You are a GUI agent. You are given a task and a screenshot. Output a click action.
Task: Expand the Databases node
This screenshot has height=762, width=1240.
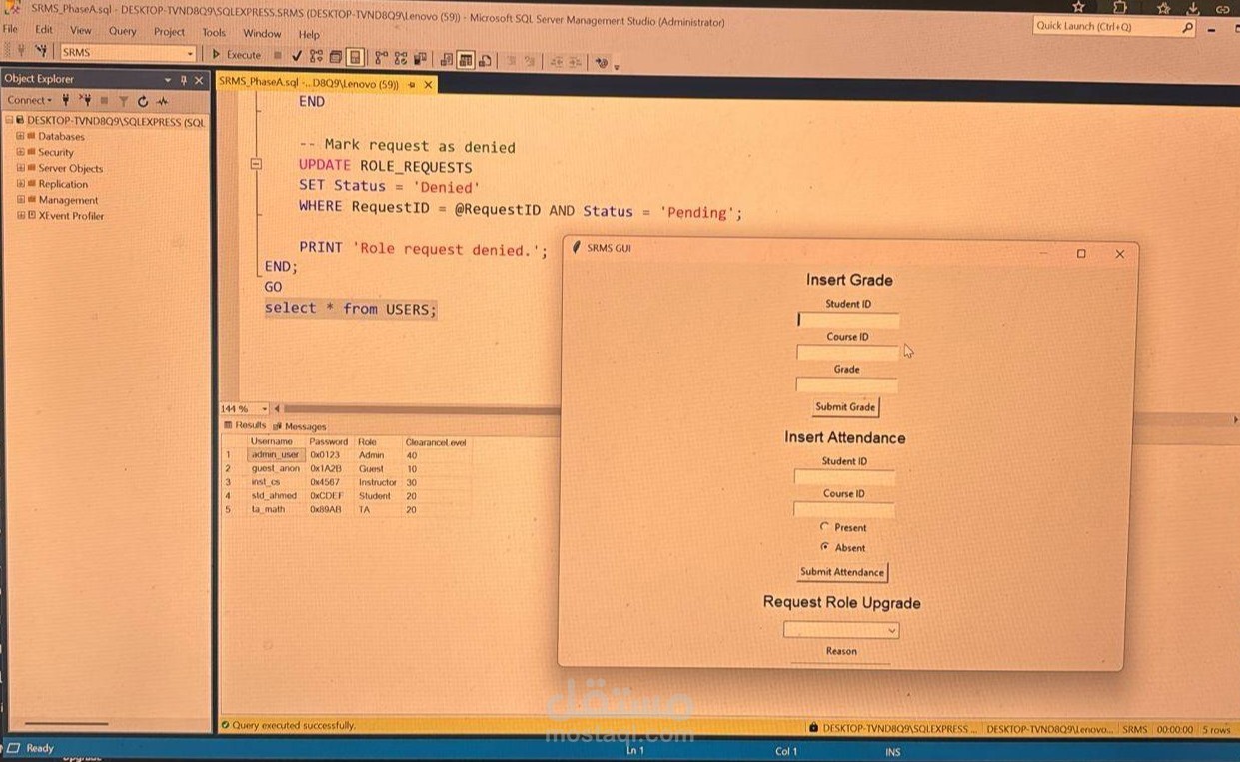click(20, 136)
